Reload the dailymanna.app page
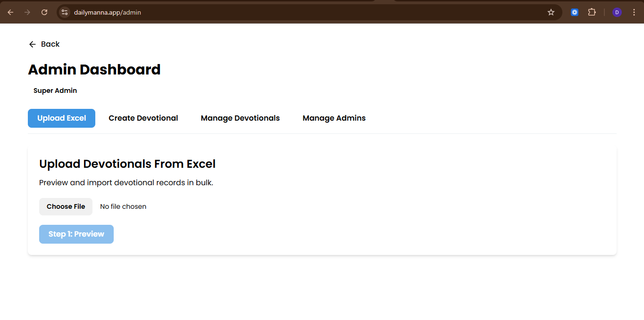The image size is (644, 320). coord(44,12)
